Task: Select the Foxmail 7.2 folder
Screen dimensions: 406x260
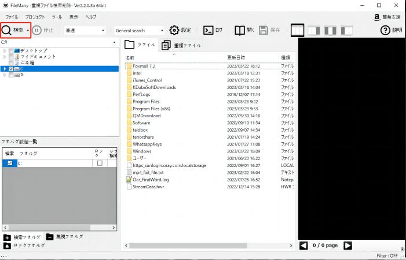Action: [x=144, y=66]
